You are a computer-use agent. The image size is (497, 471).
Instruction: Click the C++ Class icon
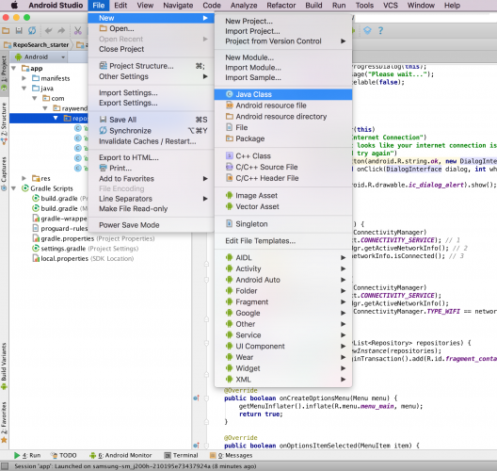point(230,155)
